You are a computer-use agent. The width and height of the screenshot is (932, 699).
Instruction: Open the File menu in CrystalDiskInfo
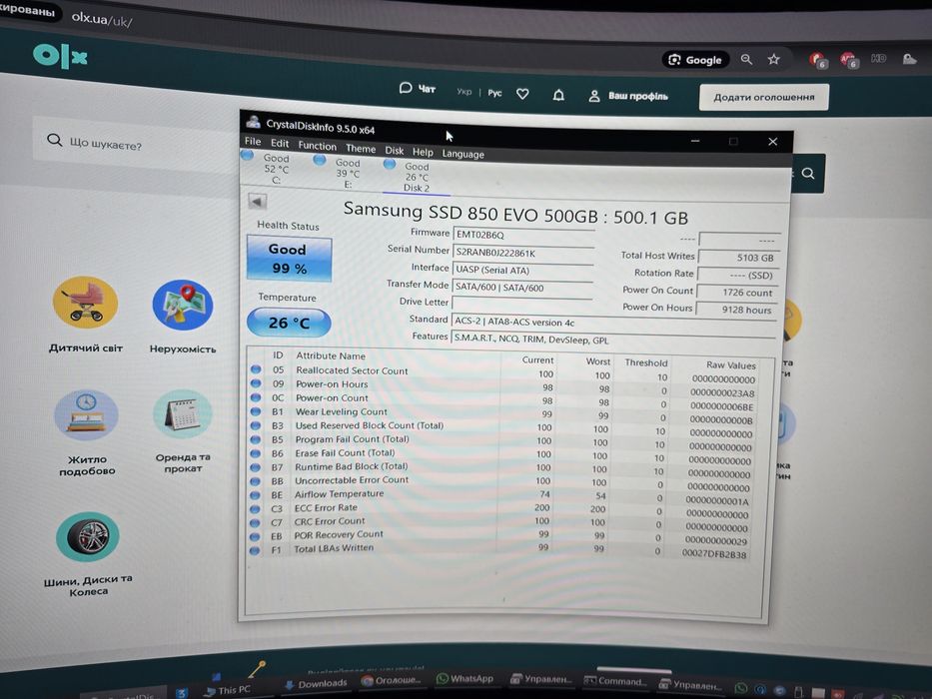point(253,142)
